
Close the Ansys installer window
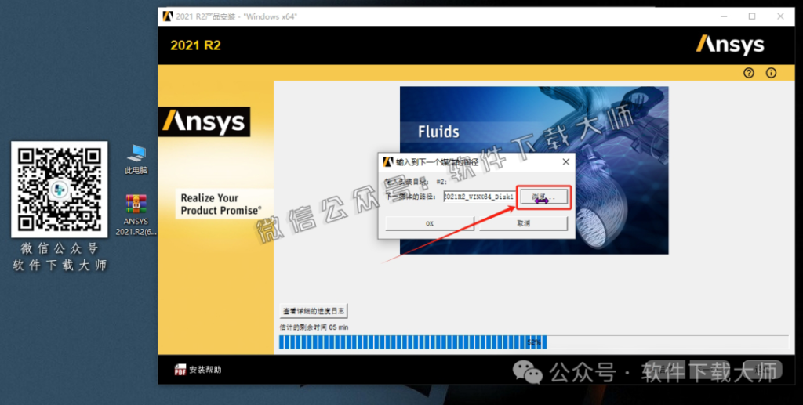click(x=780, y=16)
